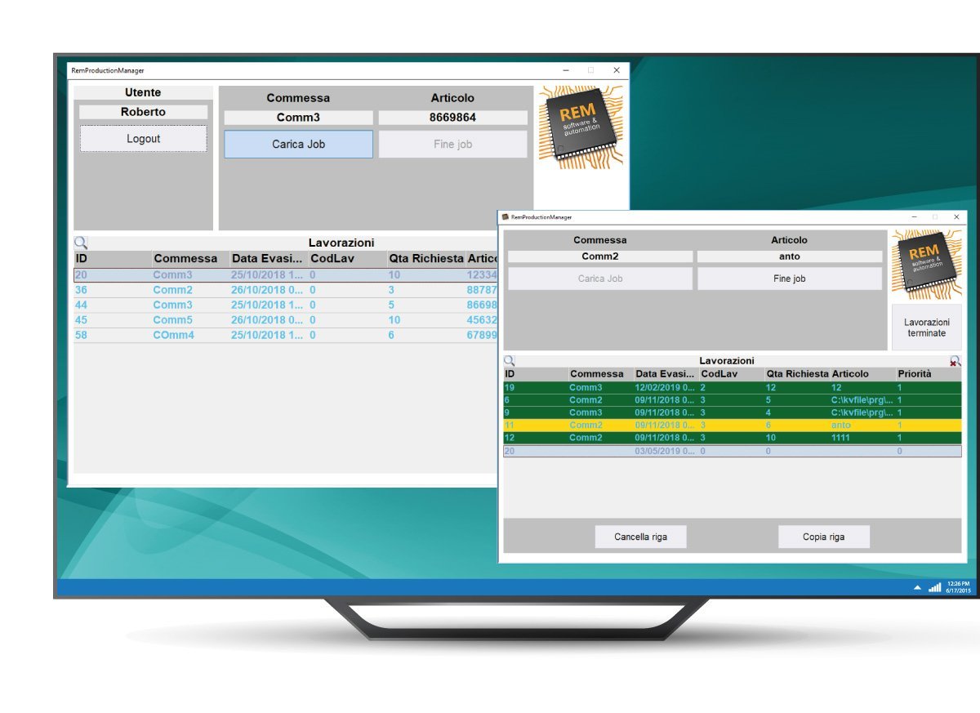980x713 pixels.
Task: Show hidden system tray icons arrow
Action: 917,587
